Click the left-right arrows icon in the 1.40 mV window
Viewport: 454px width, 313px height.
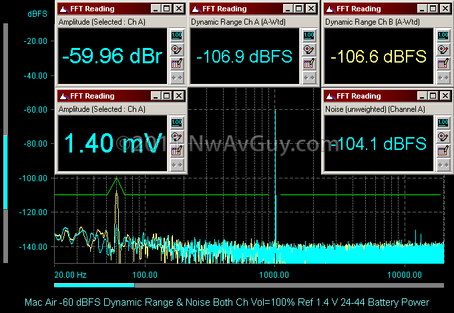pyautogui.click(x=177, y=165)
